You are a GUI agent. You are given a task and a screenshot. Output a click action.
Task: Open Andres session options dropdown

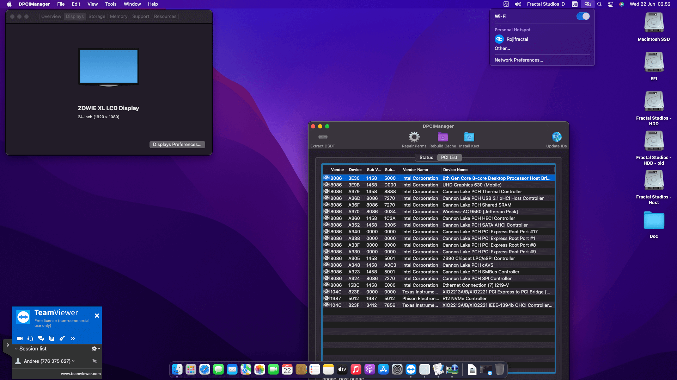click(73, 361)
